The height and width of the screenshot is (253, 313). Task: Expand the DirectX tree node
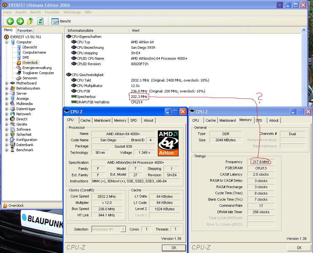click(6, 119)
